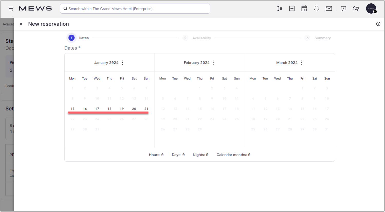The width and height of the screenshot is (385, 212).
Task: Select January 18 in the calendar
Action: pos(110,109)
